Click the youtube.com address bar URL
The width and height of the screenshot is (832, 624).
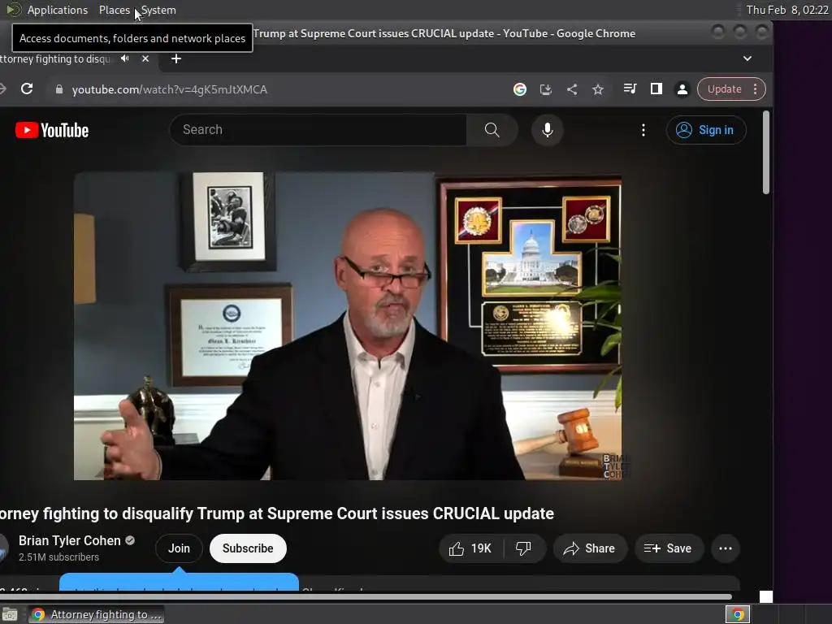[x=169, y=89]
